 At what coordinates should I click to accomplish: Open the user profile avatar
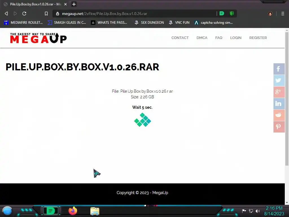270,14
